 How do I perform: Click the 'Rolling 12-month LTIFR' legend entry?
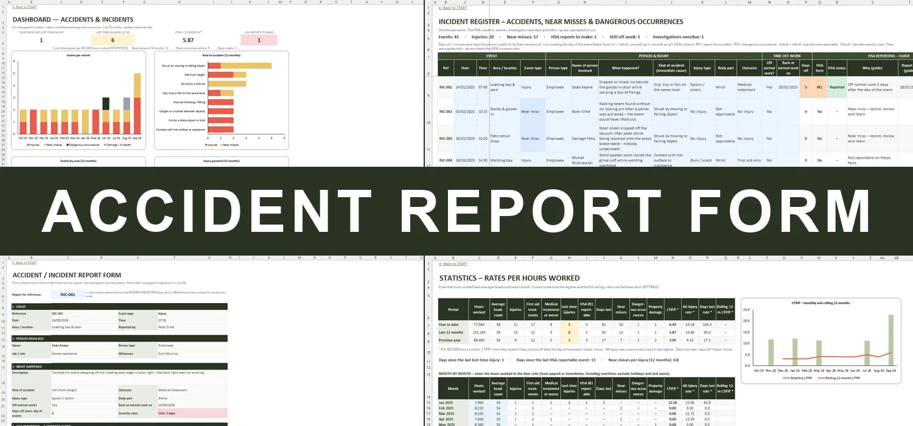(x=840, y=377)
